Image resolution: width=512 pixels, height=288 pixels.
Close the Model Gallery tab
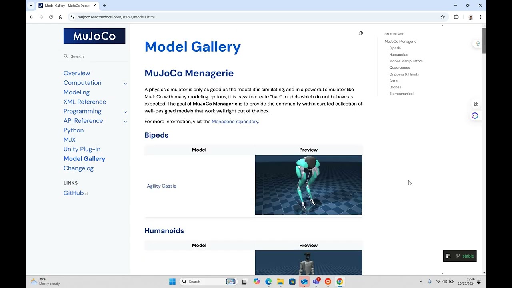tap(95, 6)
